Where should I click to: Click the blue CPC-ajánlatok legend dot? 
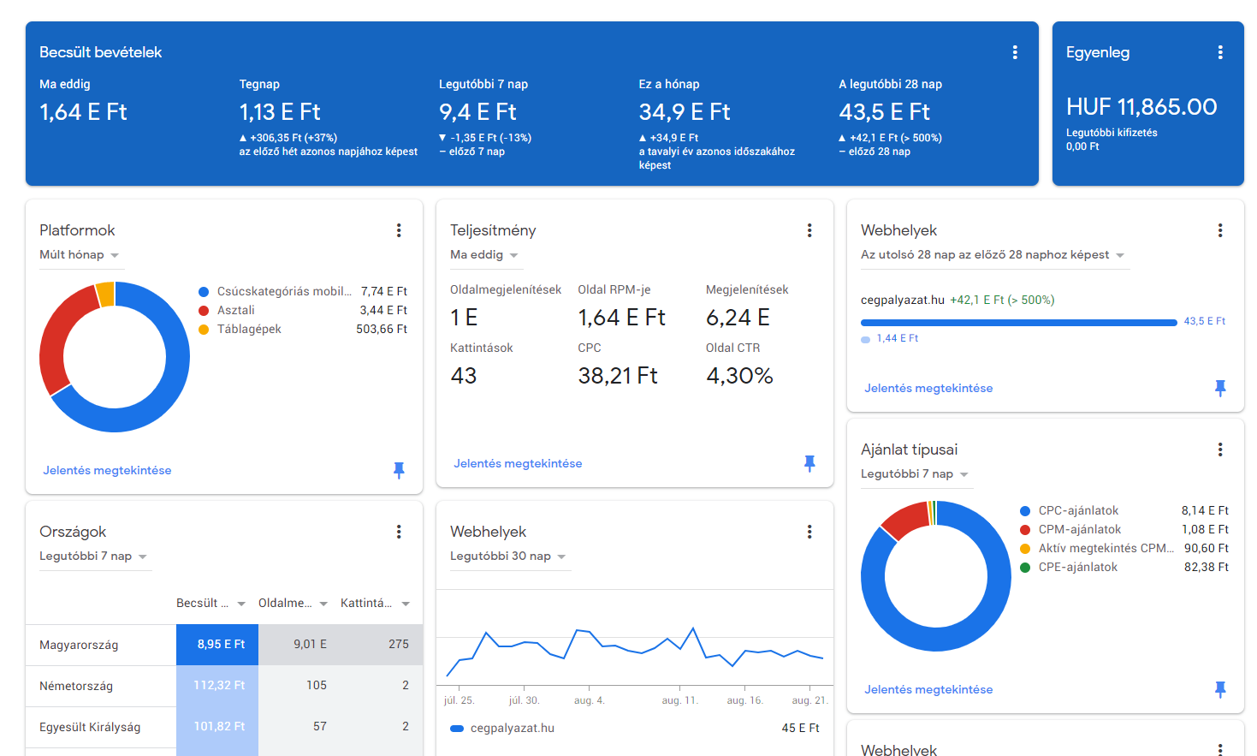[x=1025, y=511]
